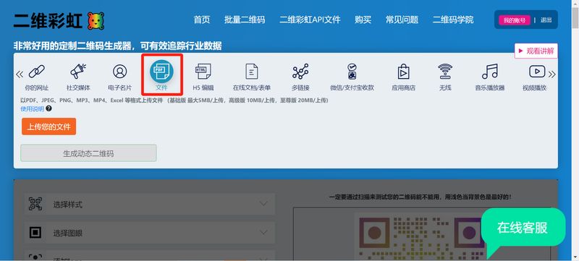Click the 选择图眼 eye shape icon
Screen dimensions: 579x261
(x=35, y=233)
